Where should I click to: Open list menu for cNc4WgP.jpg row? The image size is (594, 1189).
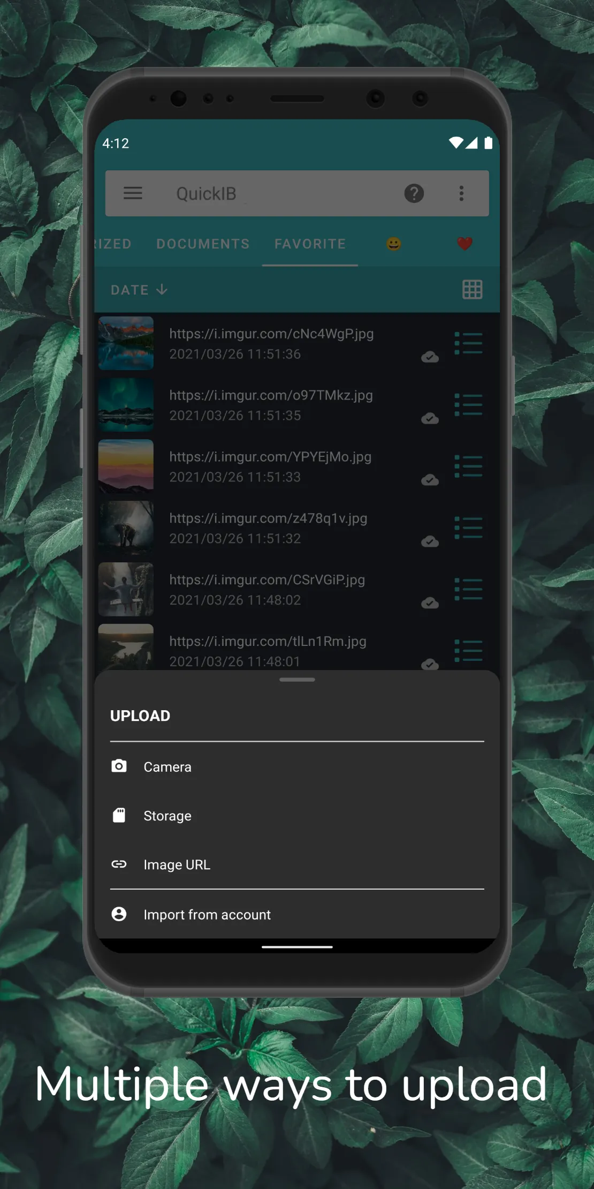(468, 343)
